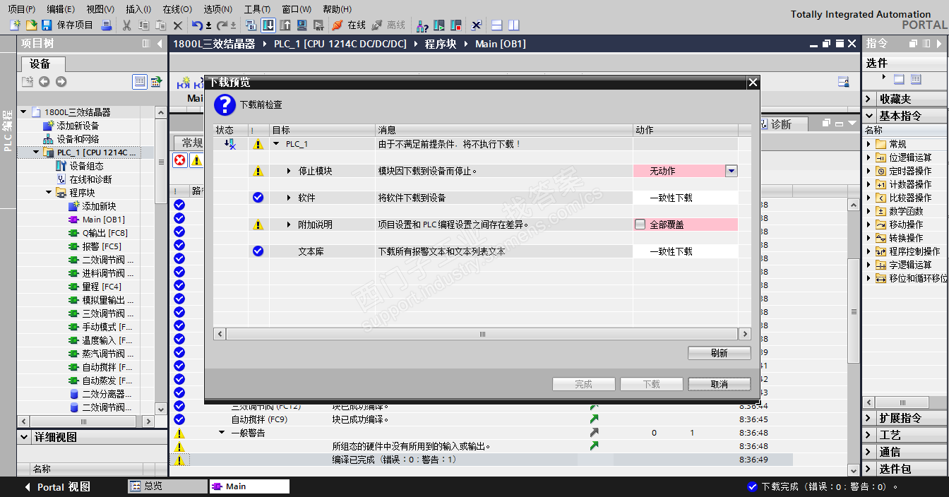
Task: Switch to the 总览 taskbar tab
Action: pos(167,486)
